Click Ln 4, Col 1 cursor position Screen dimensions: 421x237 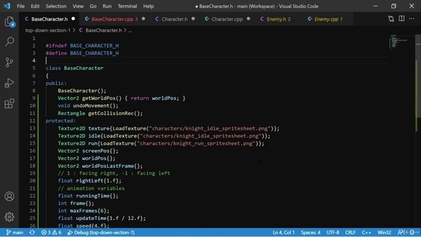pyautogui.click(x=284, y=232)
